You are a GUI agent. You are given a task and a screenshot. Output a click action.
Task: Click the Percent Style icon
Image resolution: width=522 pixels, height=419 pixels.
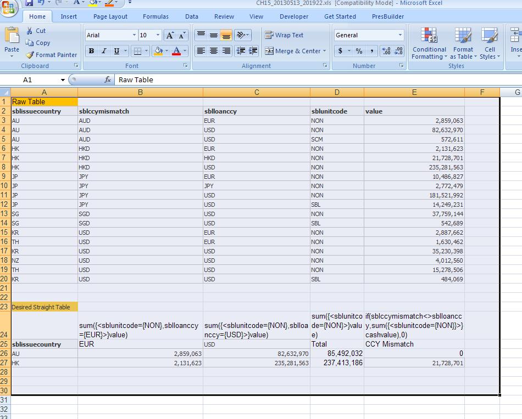tap(359, 51)
